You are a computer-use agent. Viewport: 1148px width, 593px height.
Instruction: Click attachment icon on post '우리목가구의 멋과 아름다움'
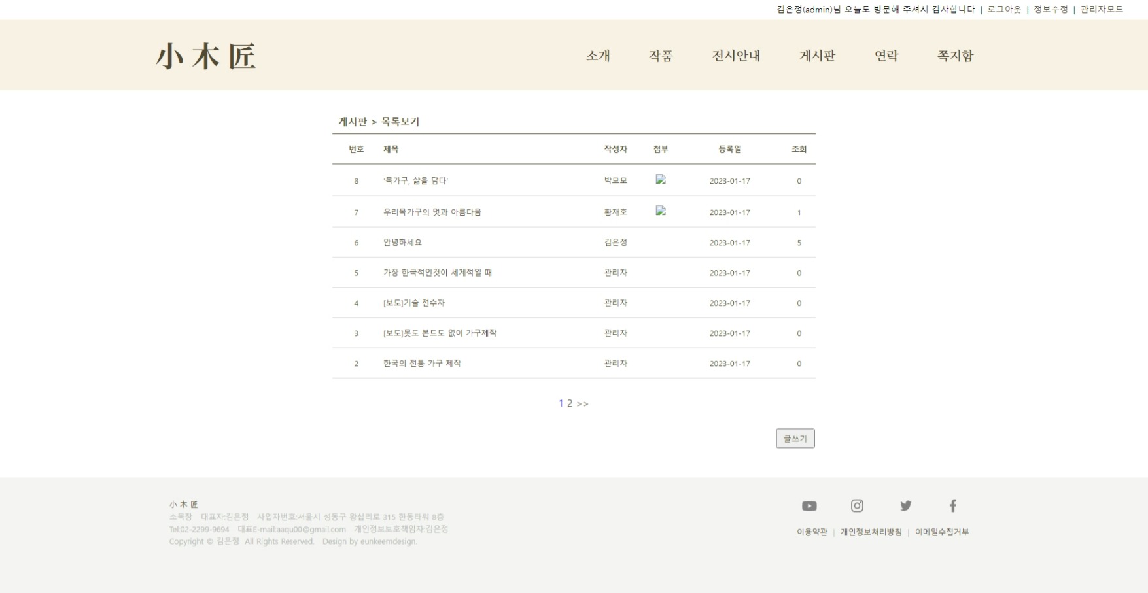click(661, 211)
